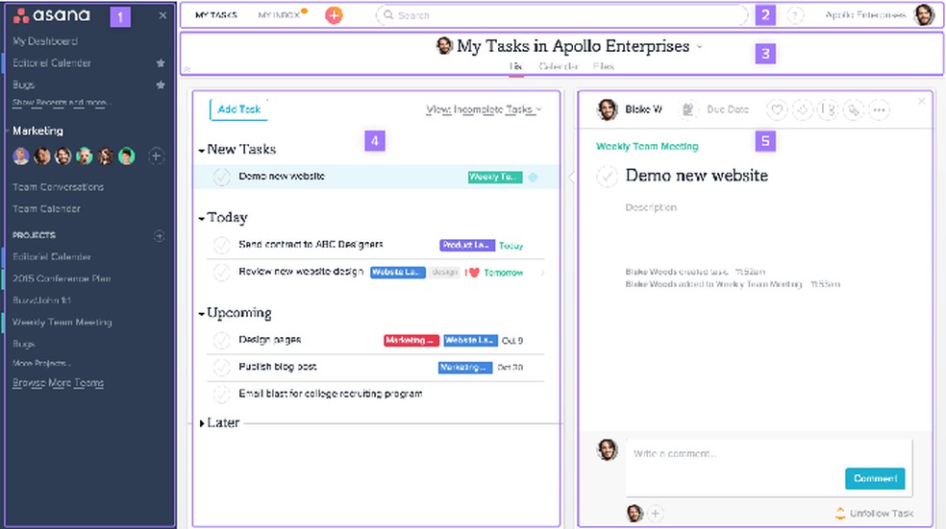Expand More Projects in sidebar
This screenshot has height=529, width=946.
[41, 363]
